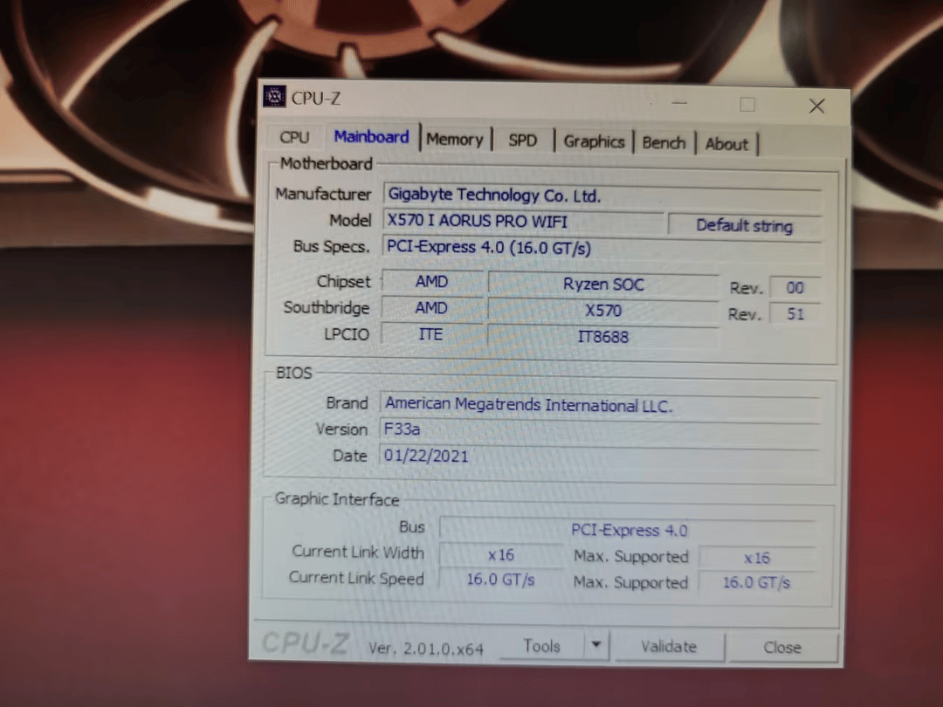Open the Graphics tab
This screenshot has height=707, width=943.
(x=594, y=141)
